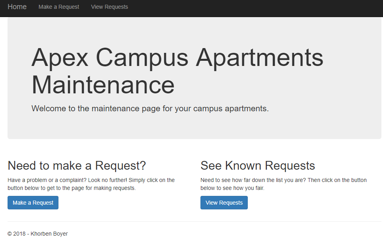Image resolution: width=383 pixels, height=238 pixels.
Task: Click the copyright symbol in the footer
Action: pyautogui.click(x=10, y=234)
